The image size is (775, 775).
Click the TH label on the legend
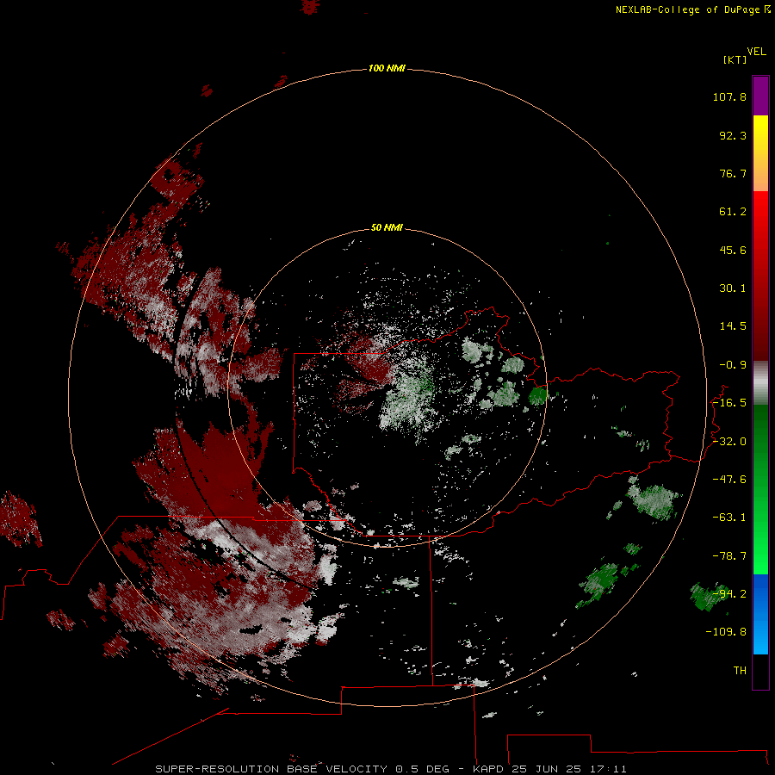point(740,671)
